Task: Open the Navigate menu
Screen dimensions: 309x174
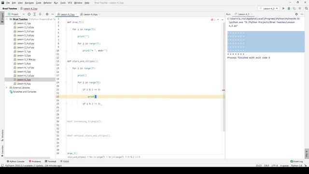Action: (29, 3)
